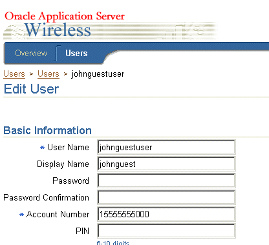
Task: Follow the second Users breadcrumb link
Action: 48,74
